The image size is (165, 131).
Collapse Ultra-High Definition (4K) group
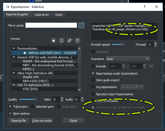tap(14, 73)
